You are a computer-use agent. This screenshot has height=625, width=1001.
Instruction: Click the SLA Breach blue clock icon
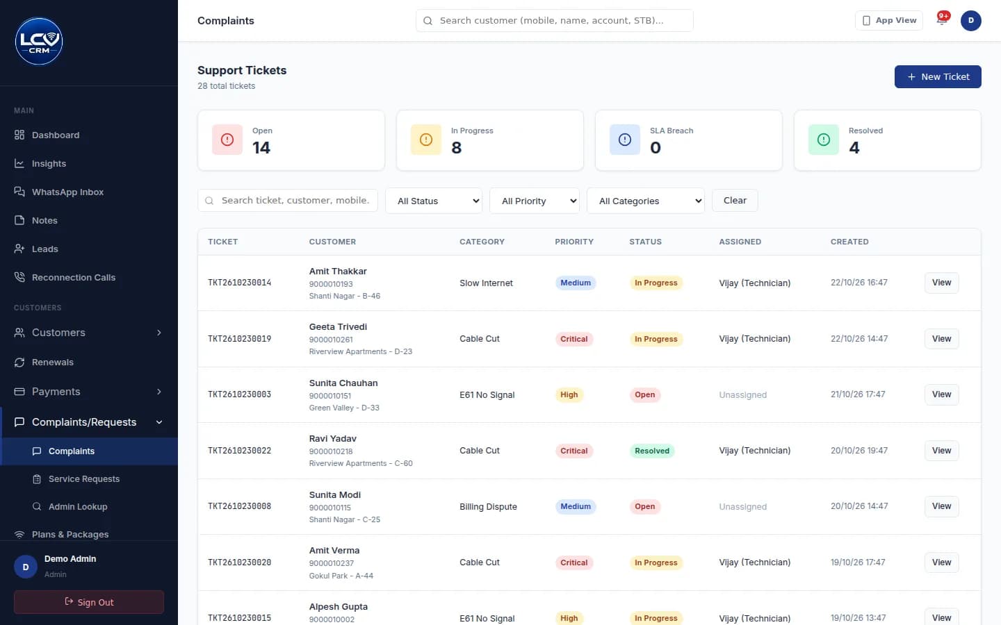(x=625, y=140)
